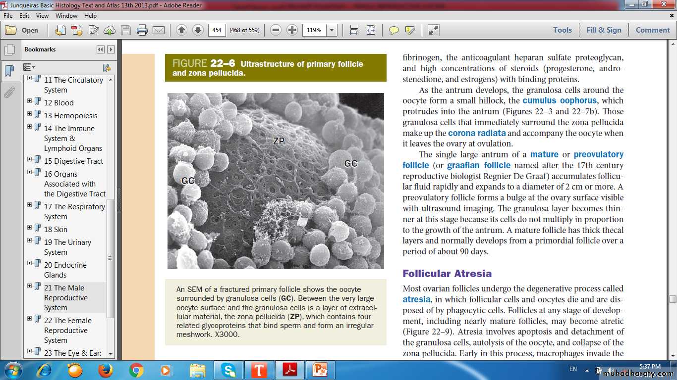This screenshot has height=380, width=677.
Task: Open the Window menu
Action: (x=66, y=16)
